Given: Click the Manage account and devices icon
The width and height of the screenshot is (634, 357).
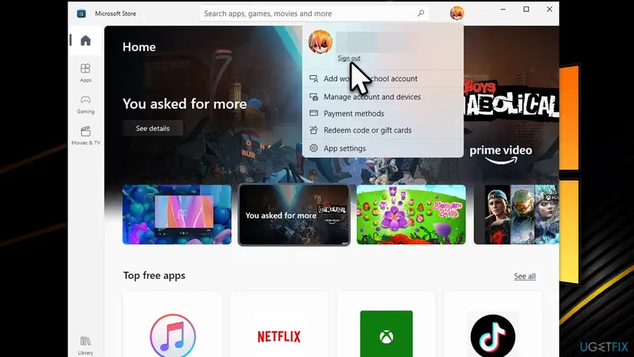Looking at the screenshot, I should tap(313, 97).
